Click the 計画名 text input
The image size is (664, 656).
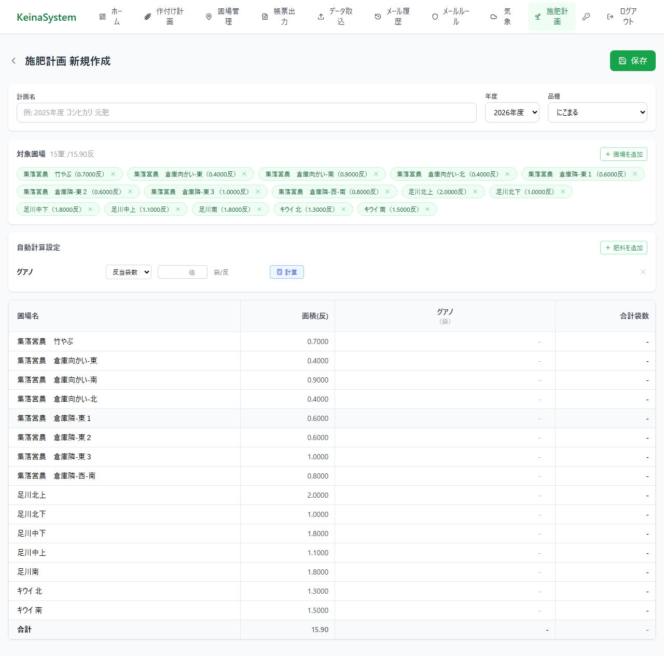click(x=246, y=113)
